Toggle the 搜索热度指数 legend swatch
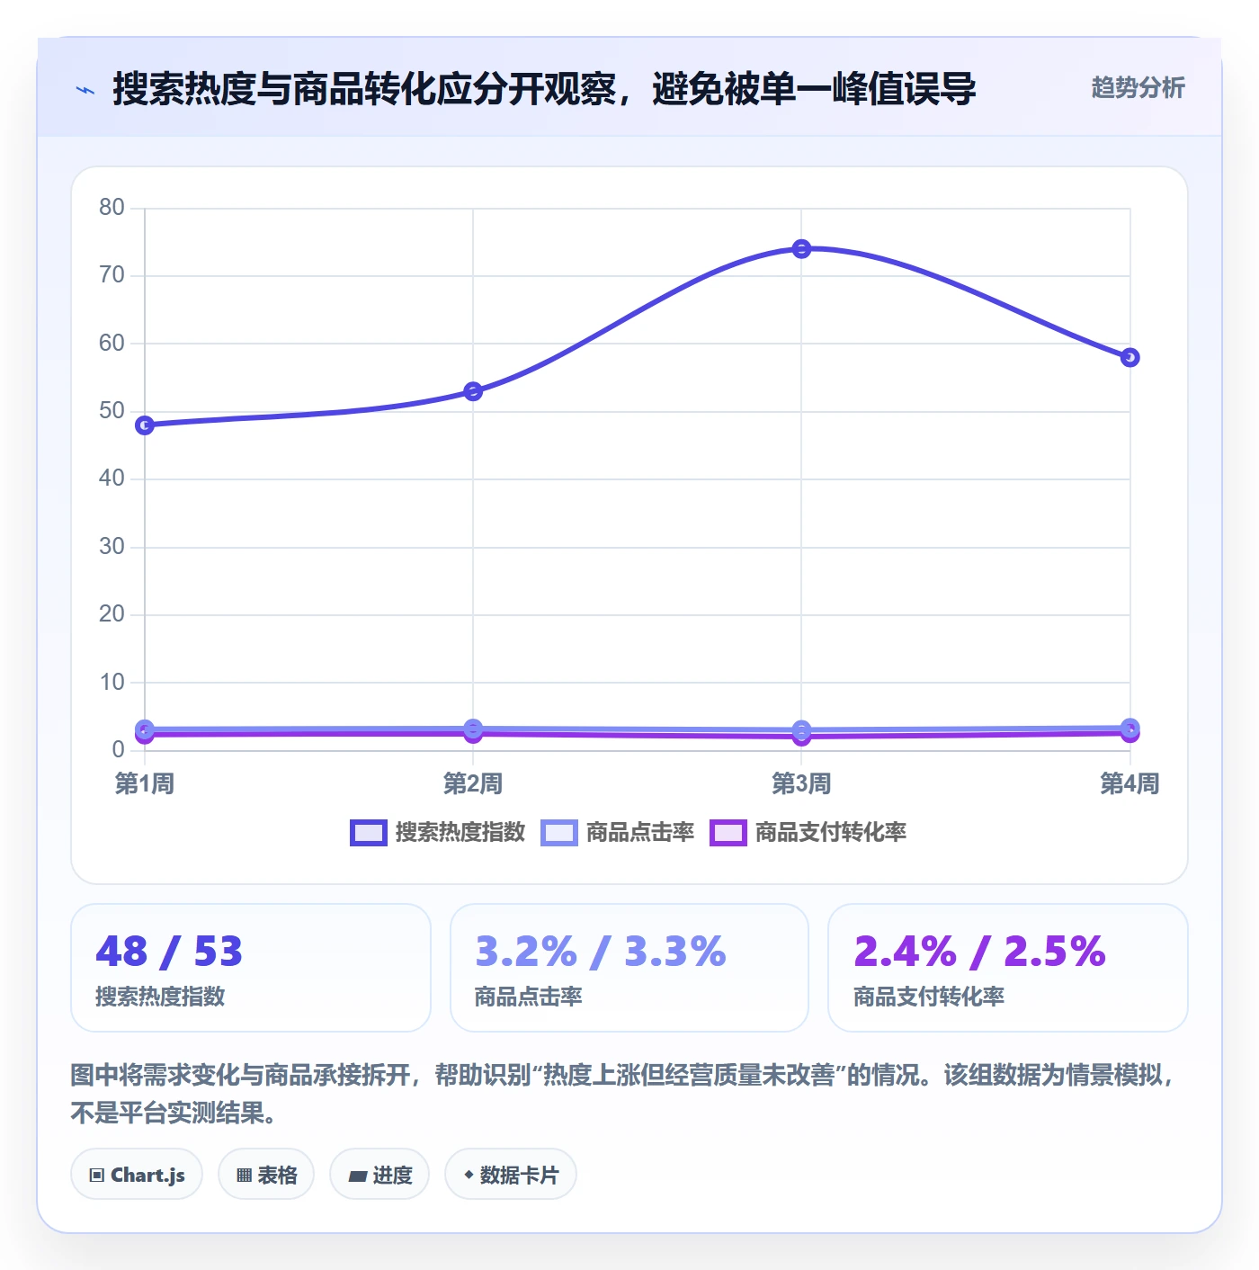The width and height of the screenshot is (1259, 1270). coord(368,833)
